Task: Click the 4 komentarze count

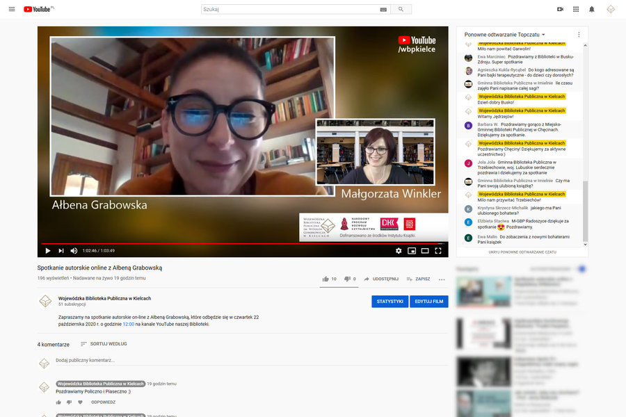Action: pyautogui.click(x=54, y=345)
